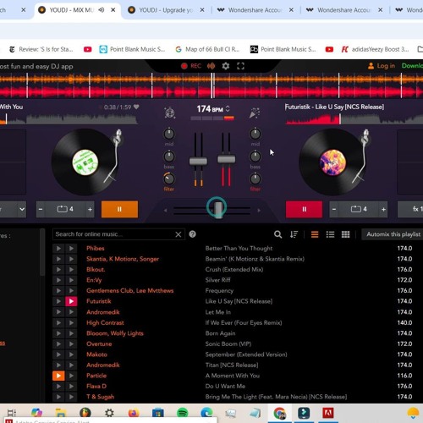Open the right deck fx dropdown
Screen dimensions: 423x423
coord(410,209)
